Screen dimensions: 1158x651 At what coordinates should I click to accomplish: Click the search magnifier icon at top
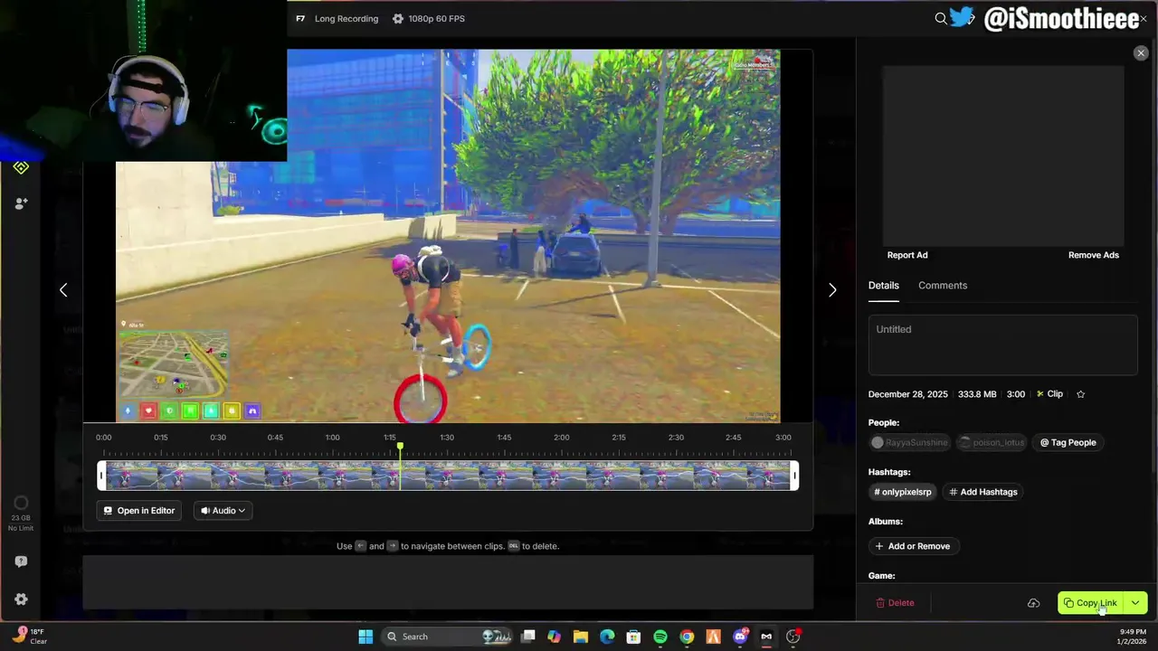coord(941,18)
